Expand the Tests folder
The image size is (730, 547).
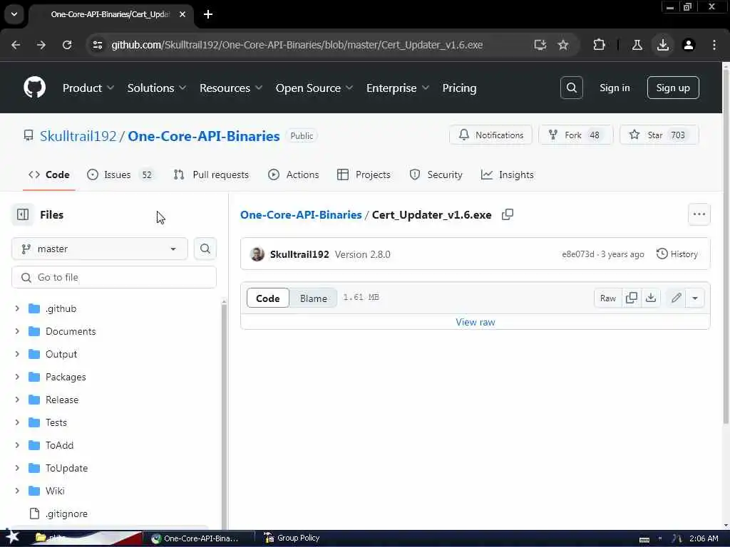17,422
